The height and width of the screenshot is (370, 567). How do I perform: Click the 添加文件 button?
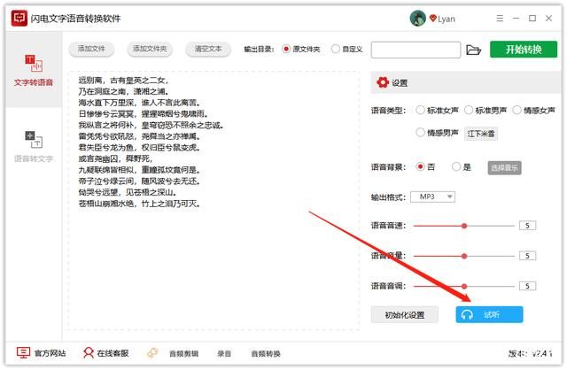pyautogui.click(x=91, y=49)
